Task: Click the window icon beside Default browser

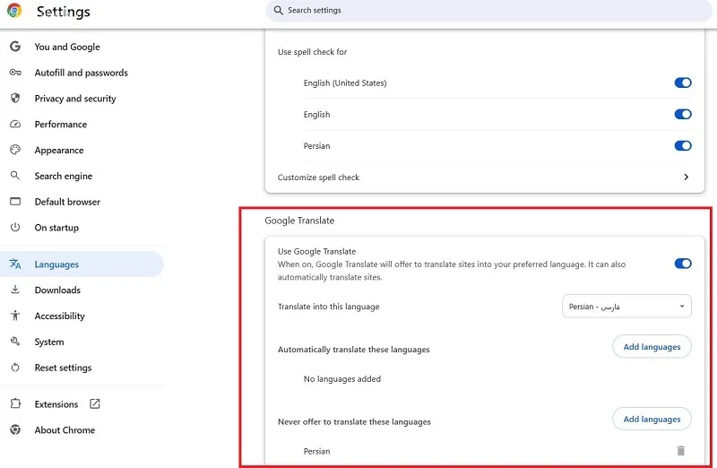Action: pos(15,202)
